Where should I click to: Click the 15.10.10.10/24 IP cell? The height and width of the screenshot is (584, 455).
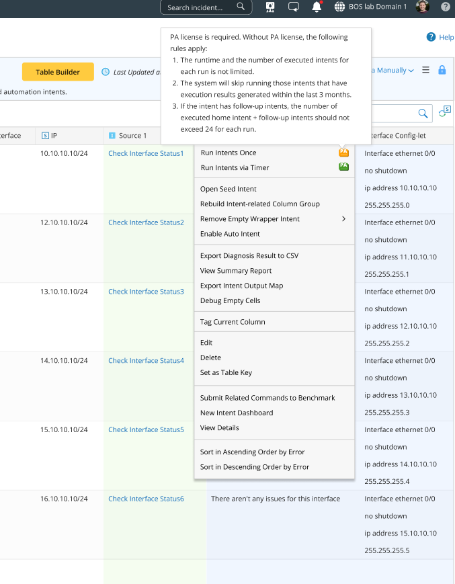(x=64, y=429)
